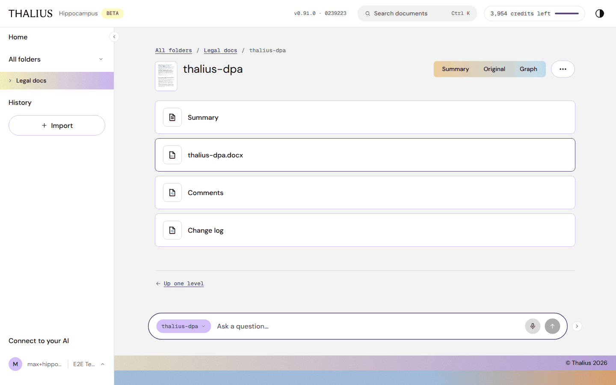Follow the All folders breadcrumb link
Image resolution: width=616 pixels, height=385 pixels.
[x=173, y=50]
